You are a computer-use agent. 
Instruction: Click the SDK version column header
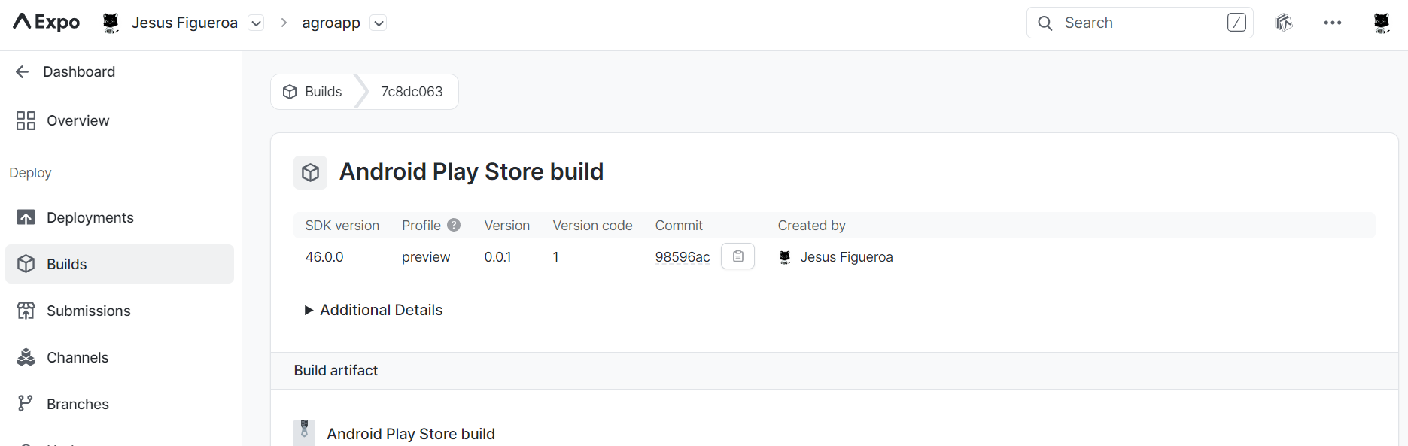[342, 226]
